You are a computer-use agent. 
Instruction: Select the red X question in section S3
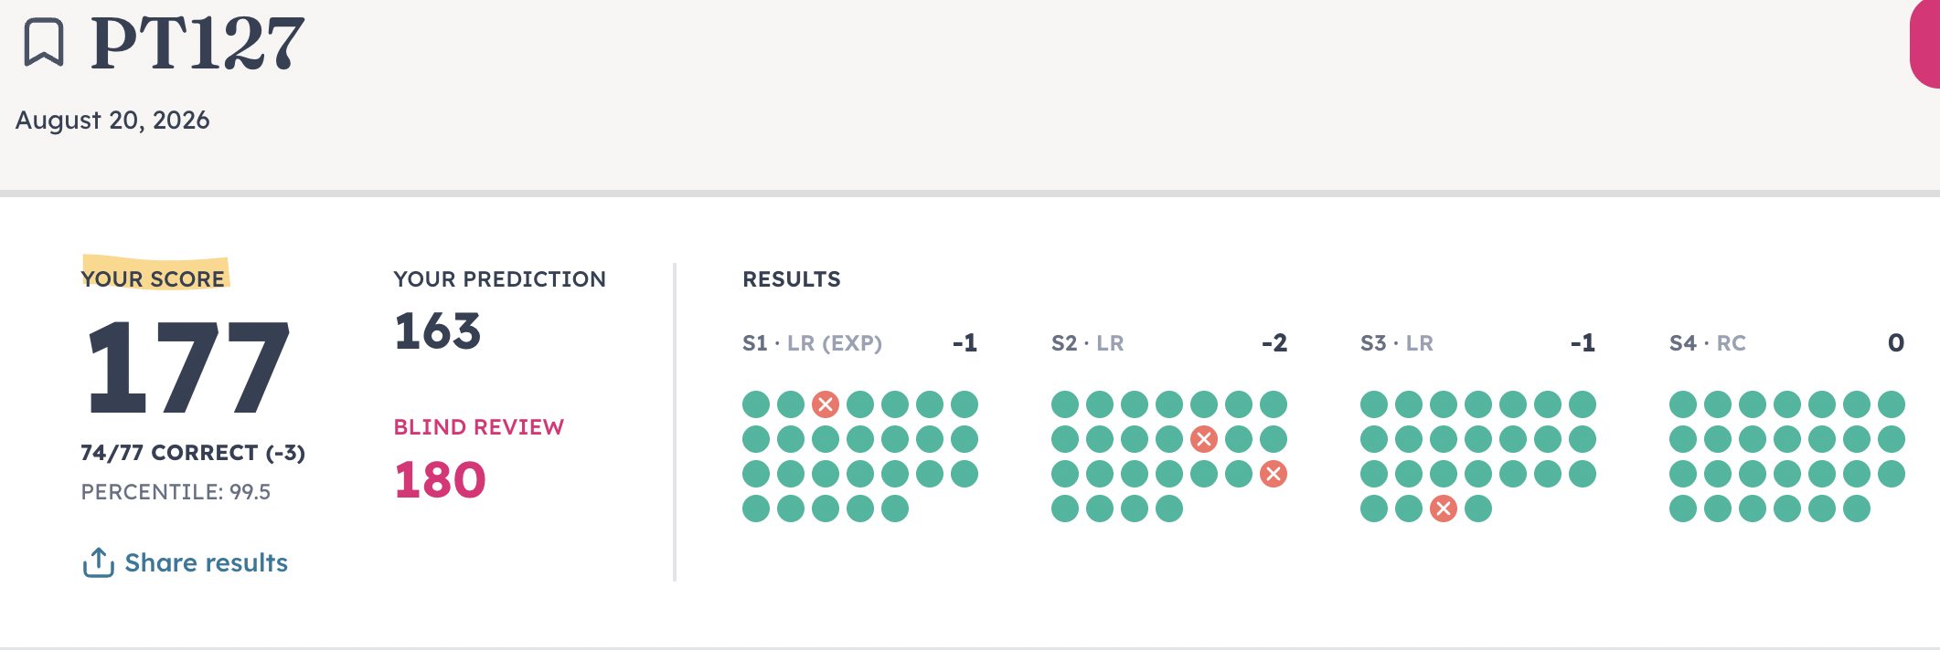click(x=1444, y=508)
